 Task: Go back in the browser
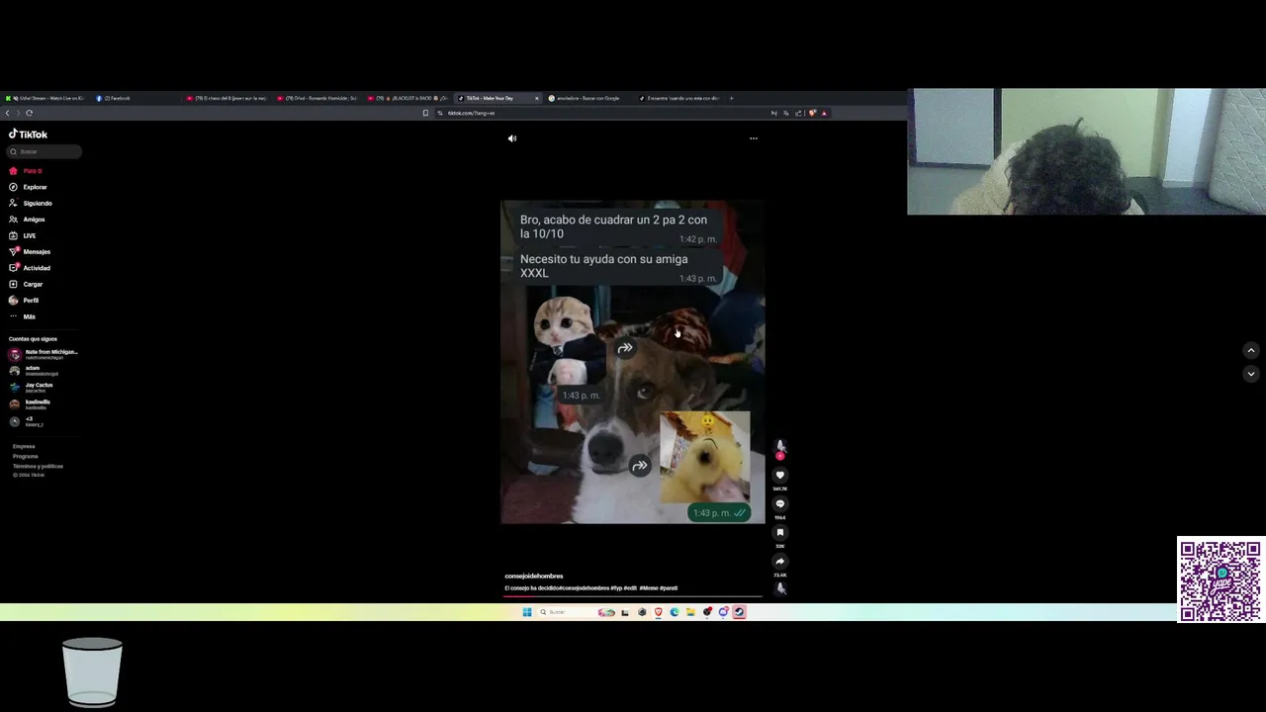coord(7,113)
